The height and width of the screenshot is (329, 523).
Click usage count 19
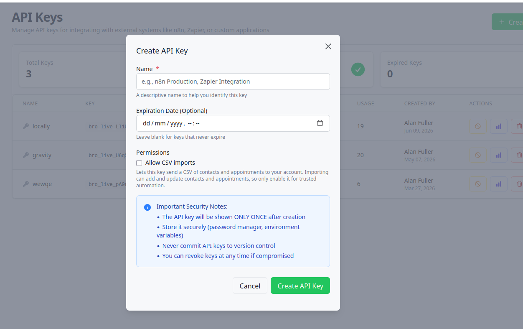(361, 126)
